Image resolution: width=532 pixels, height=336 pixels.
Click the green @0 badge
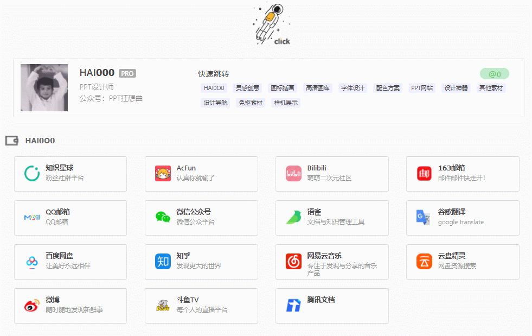(495, 74)
